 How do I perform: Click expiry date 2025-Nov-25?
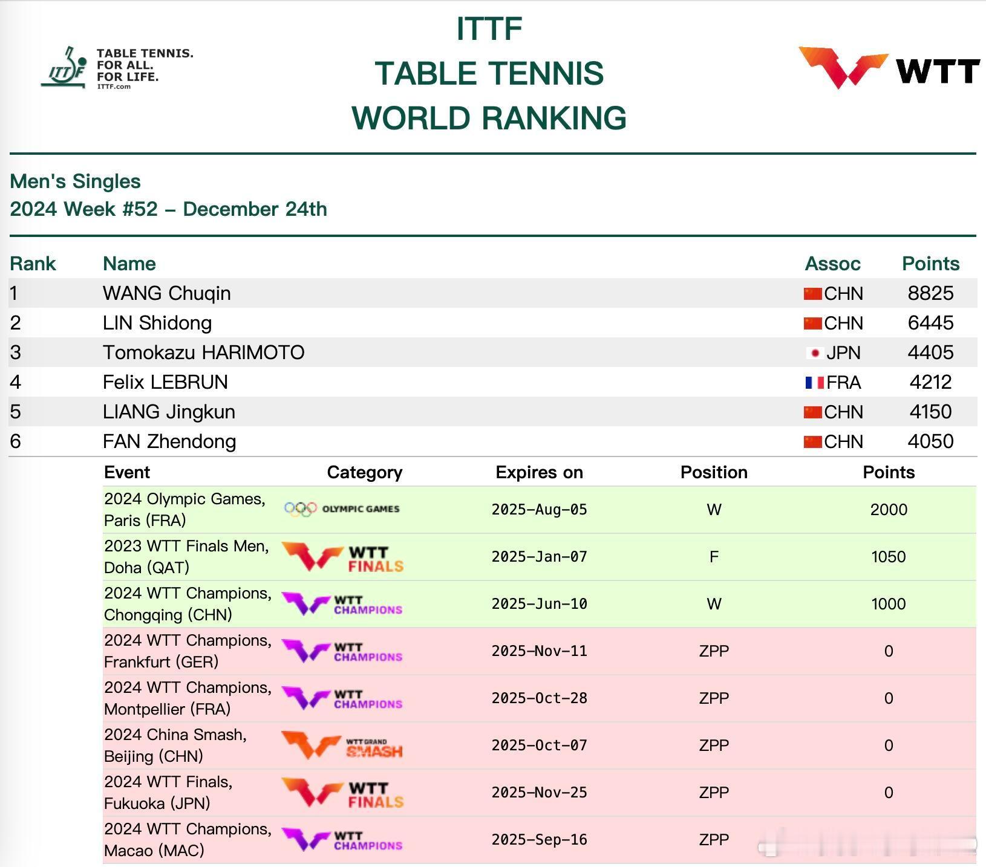point(540,793)
